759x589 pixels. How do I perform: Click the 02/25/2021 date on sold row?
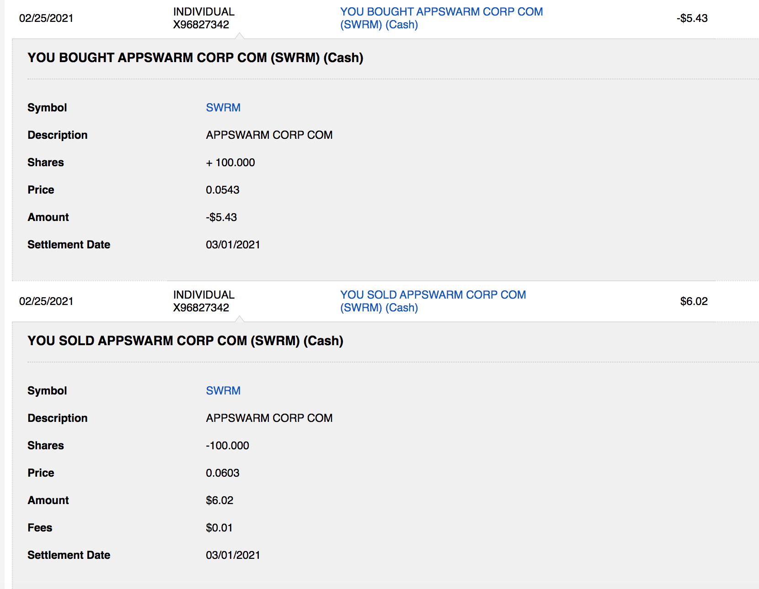[x=46, y=301]
